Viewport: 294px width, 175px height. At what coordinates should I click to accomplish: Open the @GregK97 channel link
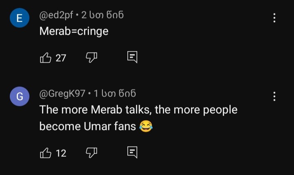click(x=62, y=94)
